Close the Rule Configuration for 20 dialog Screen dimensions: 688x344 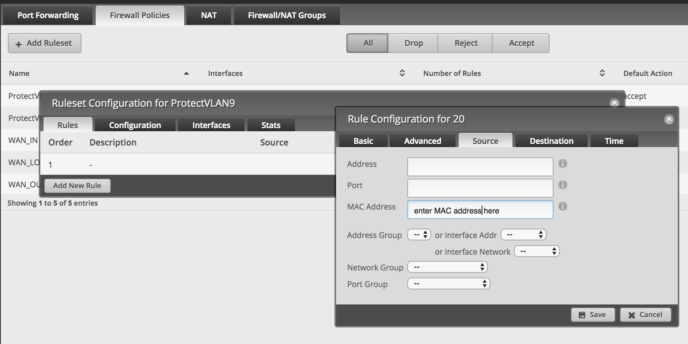pyautogui.click(x=669, y=119)
